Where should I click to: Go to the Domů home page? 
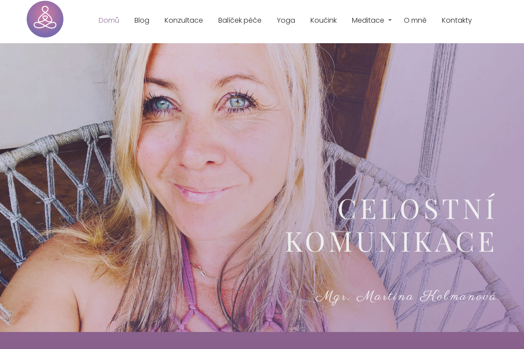click(x=109, y=20)
